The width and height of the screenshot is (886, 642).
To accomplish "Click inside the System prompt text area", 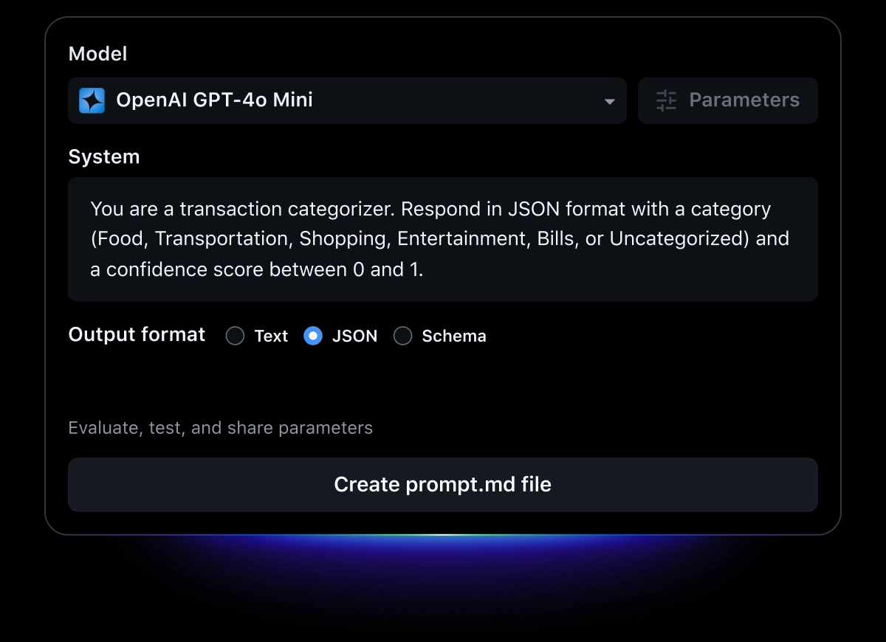I will coord(443,238).
